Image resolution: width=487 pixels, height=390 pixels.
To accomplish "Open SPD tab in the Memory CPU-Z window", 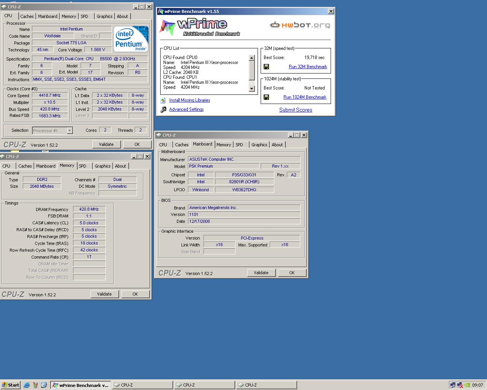I will click(x=83, y=166).
